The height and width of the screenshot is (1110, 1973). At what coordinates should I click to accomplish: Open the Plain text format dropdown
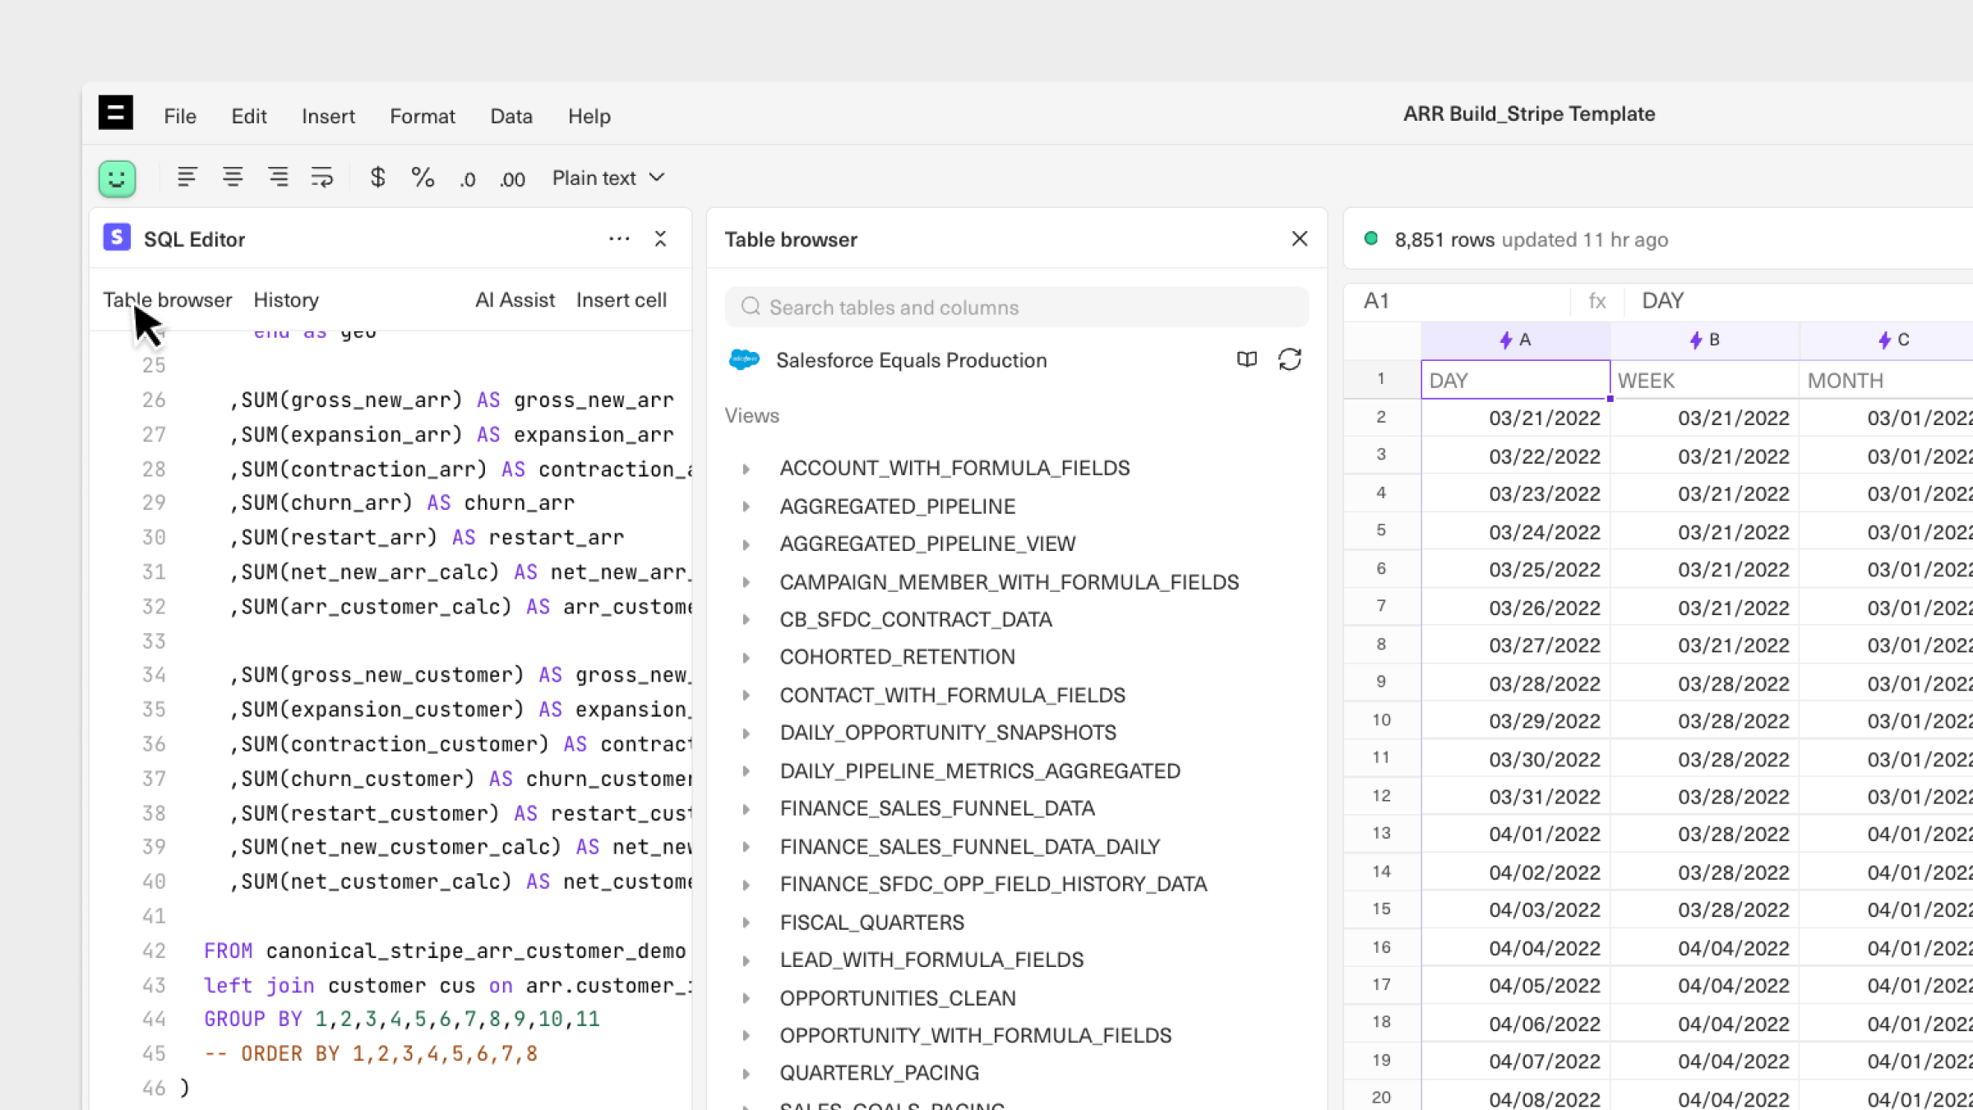coord(608,178)
